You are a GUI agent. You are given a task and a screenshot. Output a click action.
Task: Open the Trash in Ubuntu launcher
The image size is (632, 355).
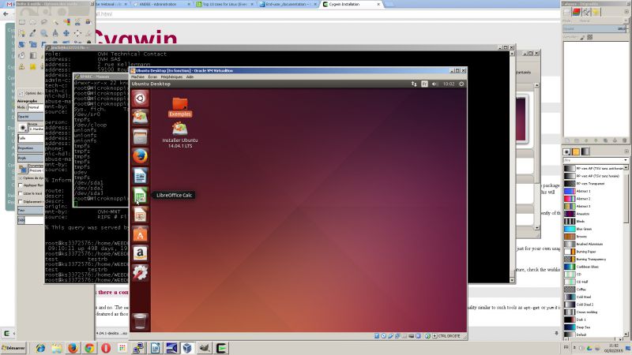(141, 321)
